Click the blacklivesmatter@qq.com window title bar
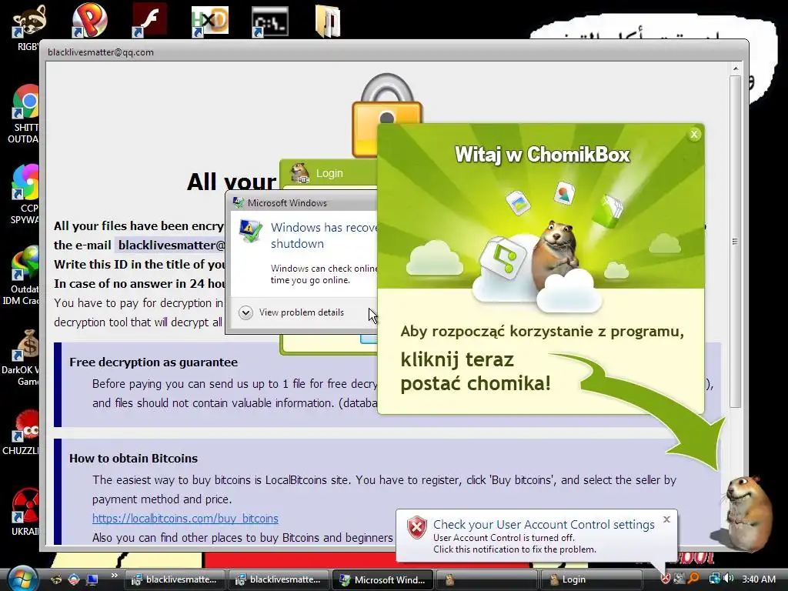This screenshot has height=591, width=788. (394, 52)
